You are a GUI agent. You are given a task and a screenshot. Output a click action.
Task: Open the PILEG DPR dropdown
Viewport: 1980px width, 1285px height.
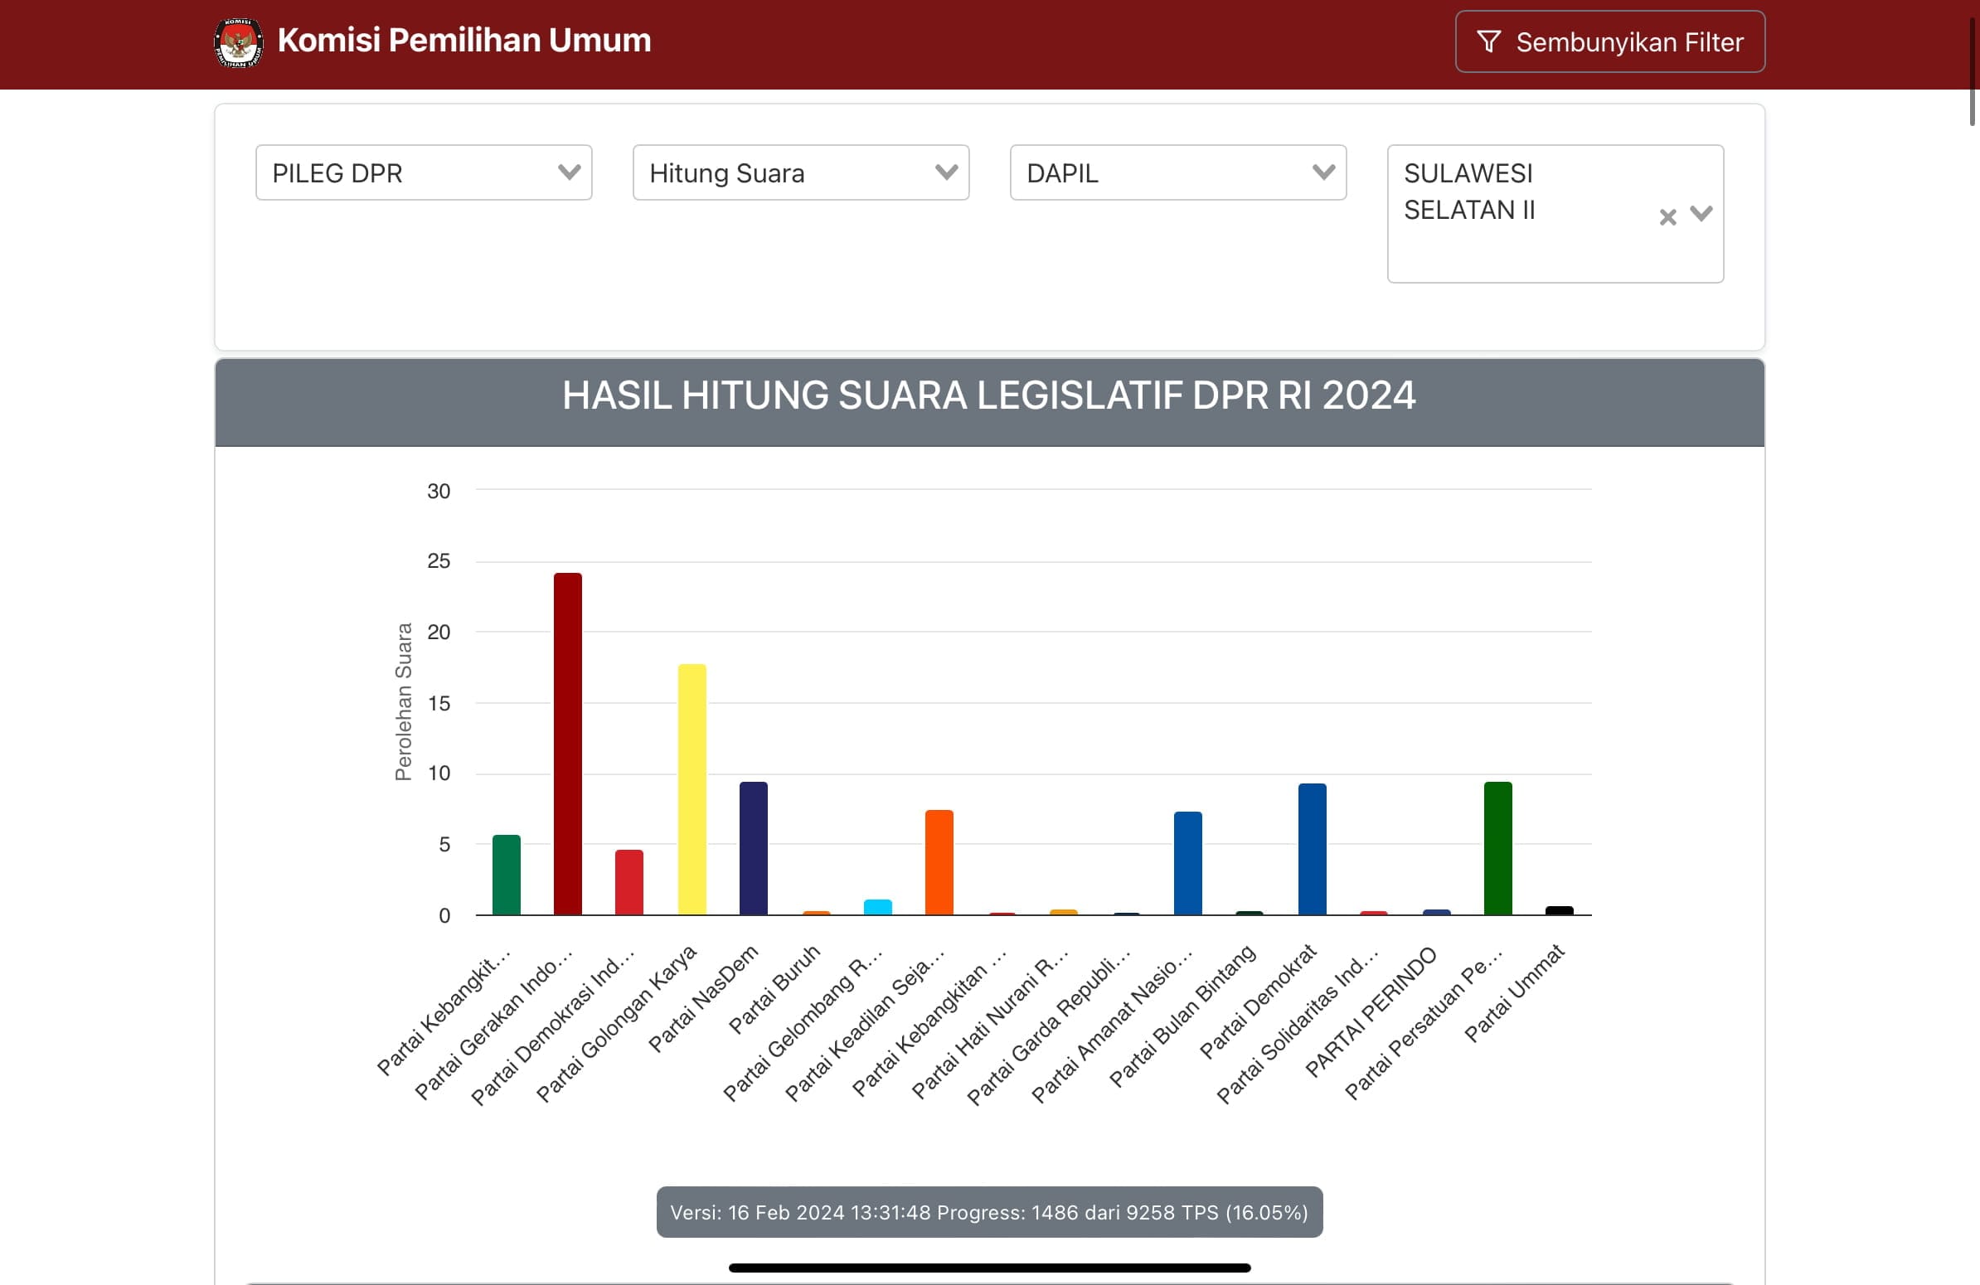tap(424, 172)
